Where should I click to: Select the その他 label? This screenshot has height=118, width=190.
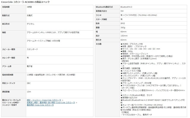99,44
